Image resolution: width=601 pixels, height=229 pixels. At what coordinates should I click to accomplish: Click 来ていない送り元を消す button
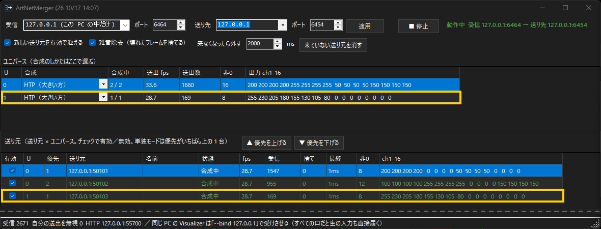pos(333,45)
